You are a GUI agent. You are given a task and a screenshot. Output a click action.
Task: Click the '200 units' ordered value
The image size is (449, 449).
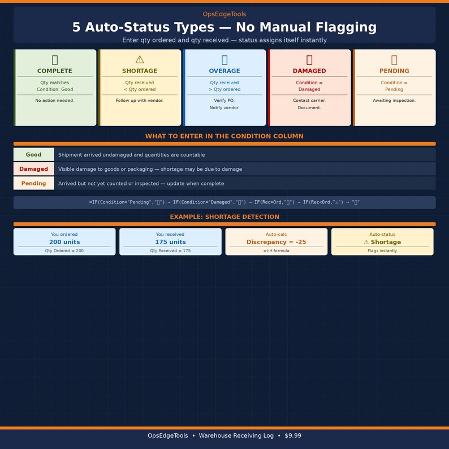tap(64, 242)
